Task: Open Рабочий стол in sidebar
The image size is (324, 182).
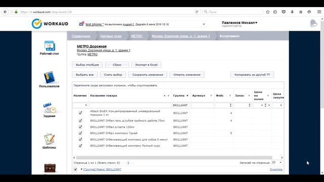Action: [50, 48]
